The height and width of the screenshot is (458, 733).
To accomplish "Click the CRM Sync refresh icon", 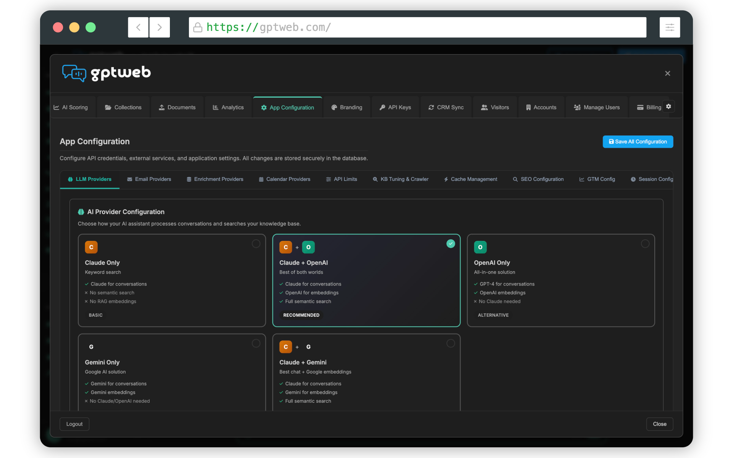I will click(x=431, y=108).
